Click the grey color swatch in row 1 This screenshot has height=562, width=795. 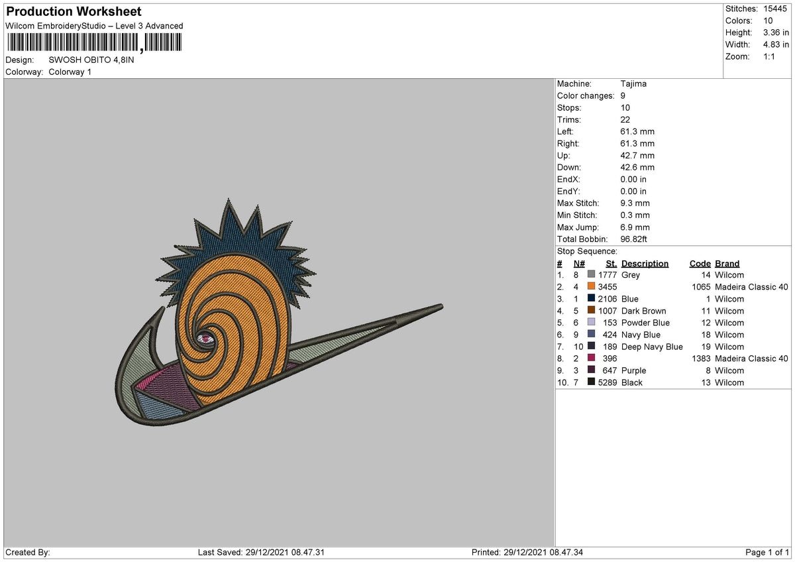click(591, 274)
